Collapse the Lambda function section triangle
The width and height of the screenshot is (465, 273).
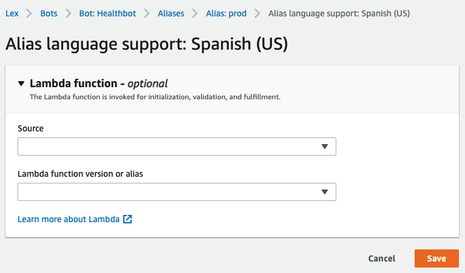[x=22, y=84]
